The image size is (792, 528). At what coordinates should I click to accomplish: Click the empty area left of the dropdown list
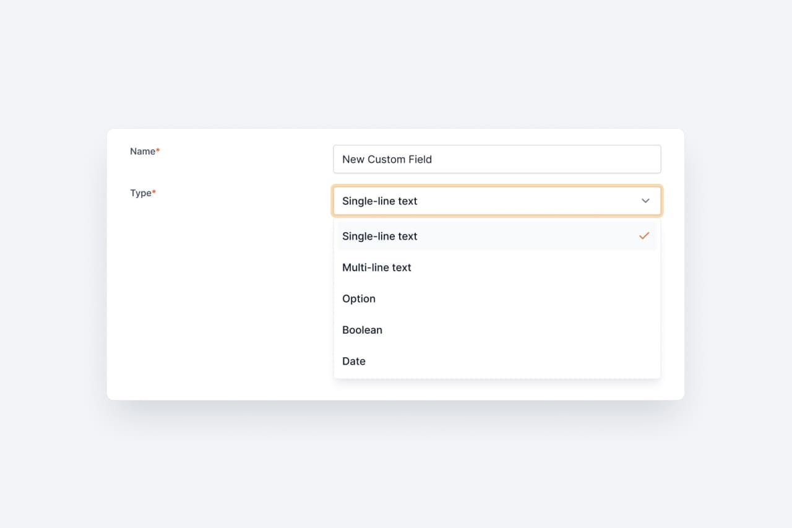pos(247,297)
